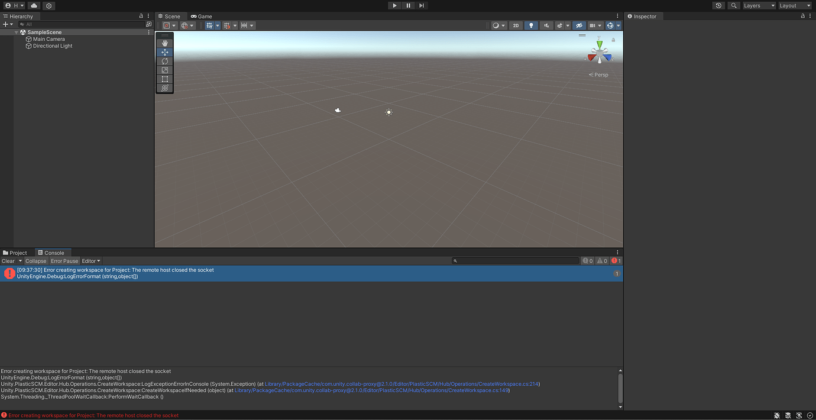Collapse the SampleScene hierarchy item

click(16, 32)
